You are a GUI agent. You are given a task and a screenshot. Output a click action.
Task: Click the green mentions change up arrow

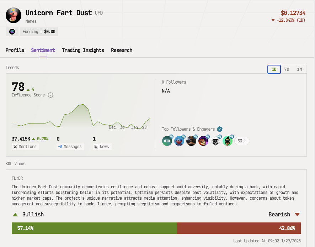(33, 139)
